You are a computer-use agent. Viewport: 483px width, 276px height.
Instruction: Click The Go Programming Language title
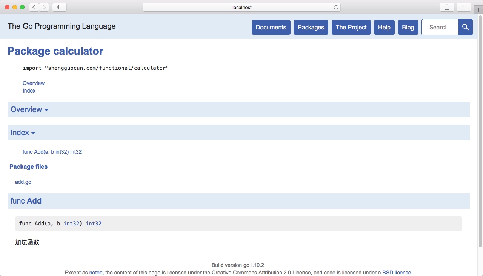(62, 26)
